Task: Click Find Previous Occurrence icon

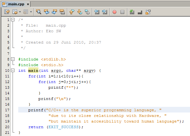Action: 47,12
